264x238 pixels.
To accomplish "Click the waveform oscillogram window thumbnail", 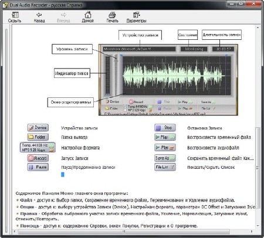I will click(x=176, y=75).
